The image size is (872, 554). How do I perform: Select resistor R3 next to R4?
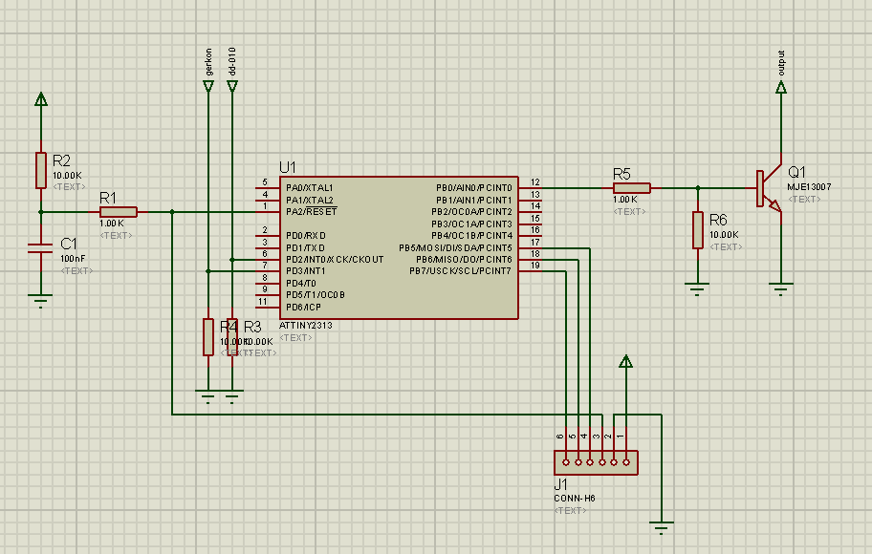(231, 334)
